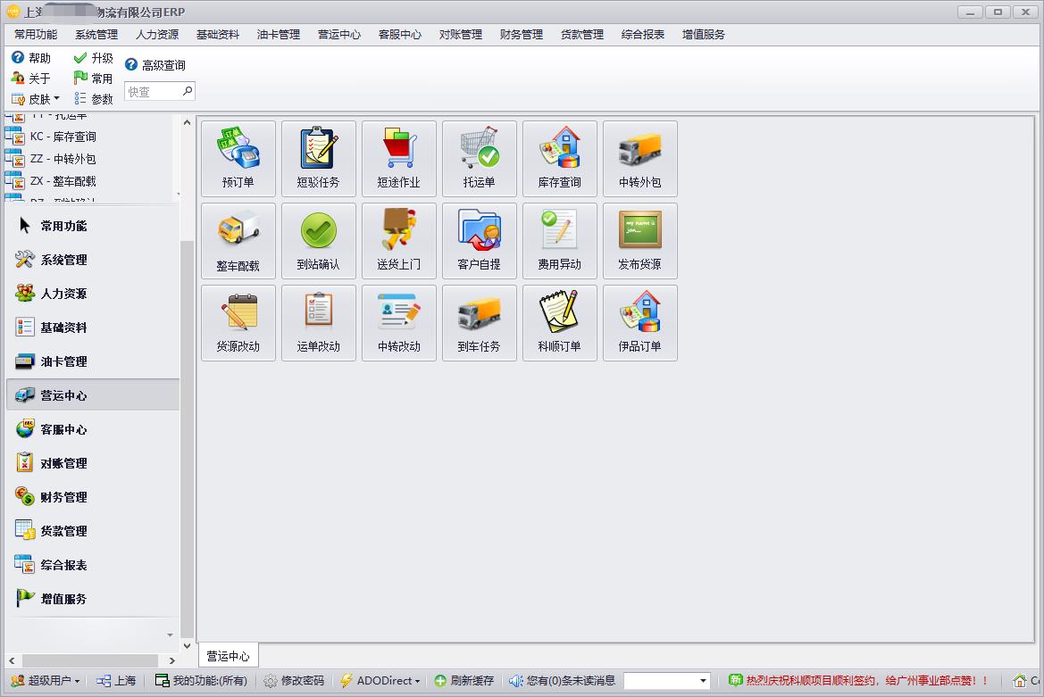Image resolution: width=1044 pixels, height=697 pixels.
Task: Click the 快查 quick search field
Action: (x=154, y=91)
